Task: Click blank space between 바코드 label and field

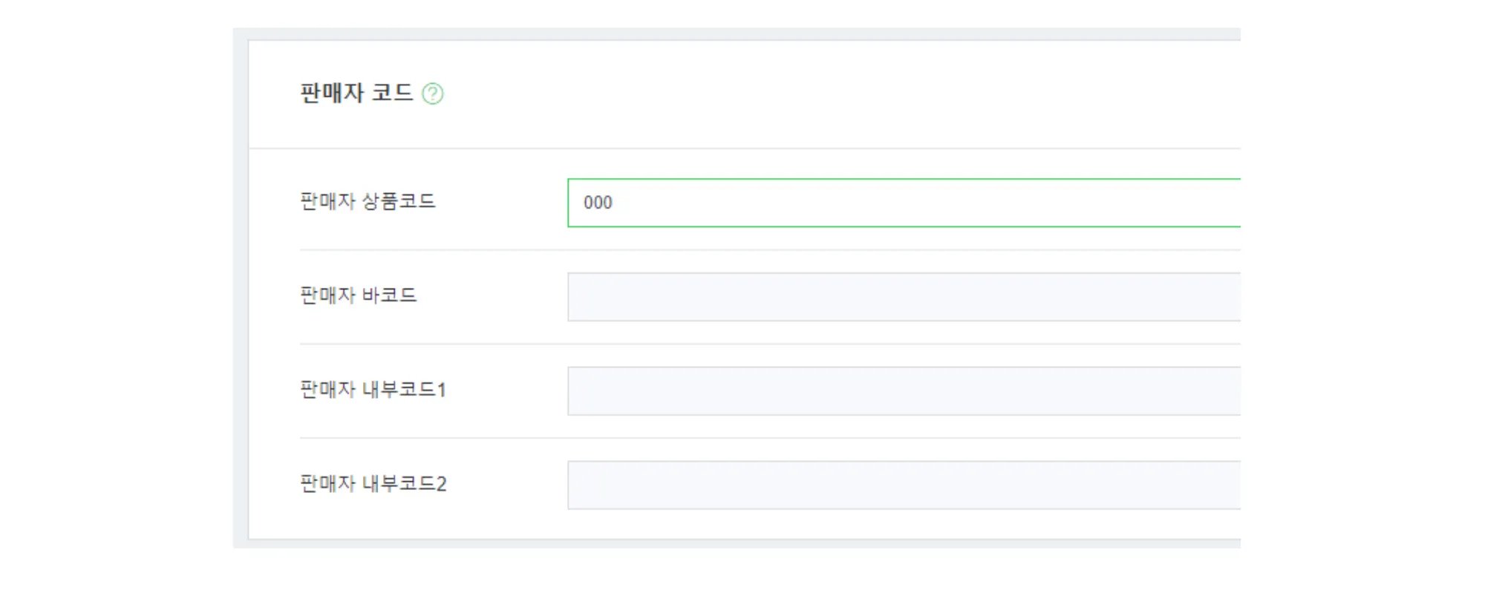Action: tap(494, 297)
